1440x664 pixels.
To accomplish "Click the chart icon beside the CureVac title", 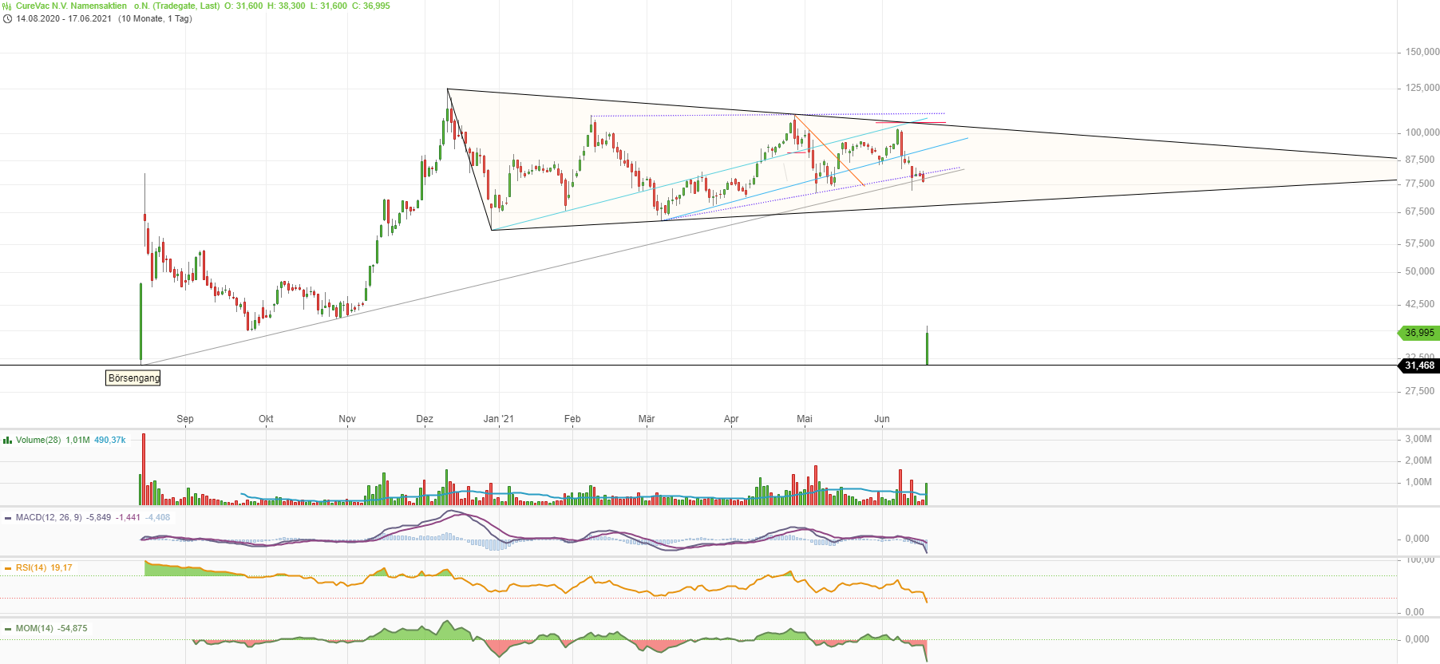I will 7,6.
